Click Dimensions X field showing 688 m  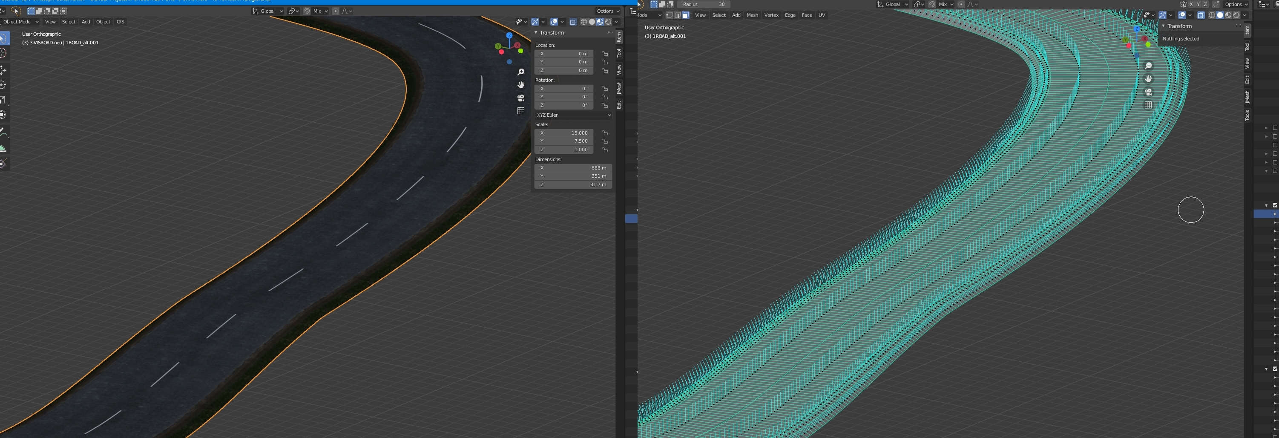click(x=573, y=168)
